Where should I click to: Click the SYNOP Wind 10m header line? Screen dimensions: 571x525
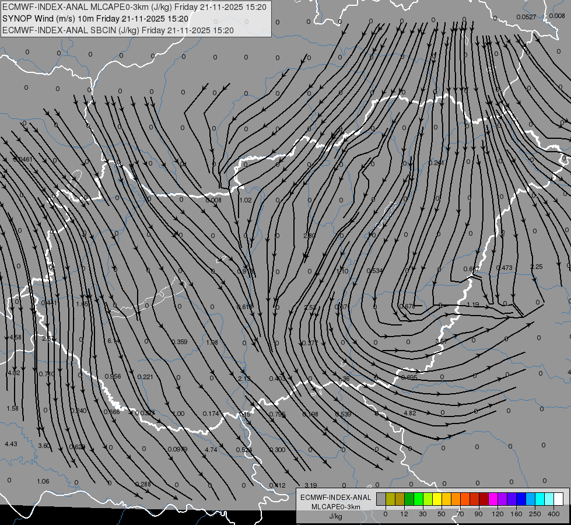(x=96, y=19)
